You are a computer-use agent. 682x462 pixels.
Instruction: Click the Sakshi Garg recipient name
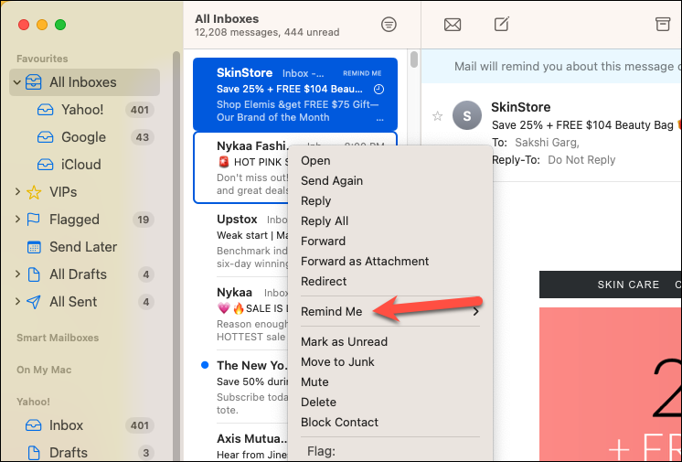point(547,143)
